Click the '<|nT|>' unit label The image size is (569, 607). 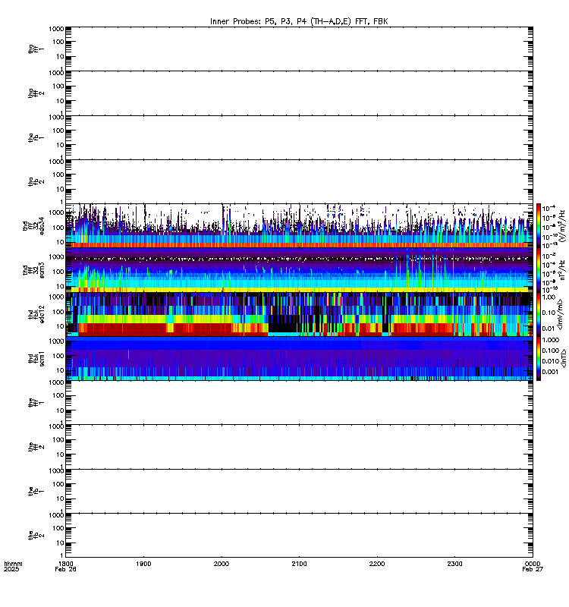tap(563, 358)
